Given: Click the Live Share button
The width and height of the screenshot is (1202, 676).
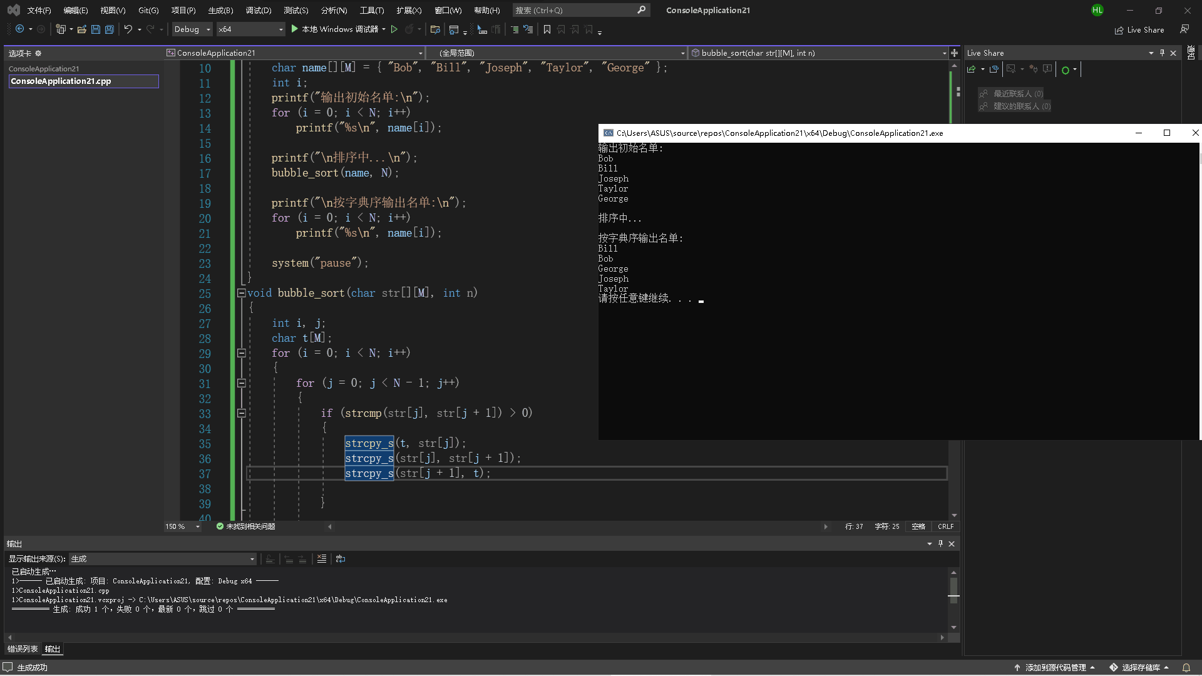Looking at the screenshot, I should tap(1139, 29).
